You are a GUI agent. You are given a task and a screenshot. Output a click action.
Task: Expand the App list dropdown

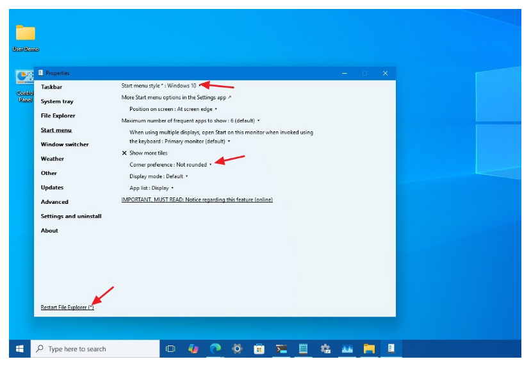pyautogui.click(x=151, y=188)
